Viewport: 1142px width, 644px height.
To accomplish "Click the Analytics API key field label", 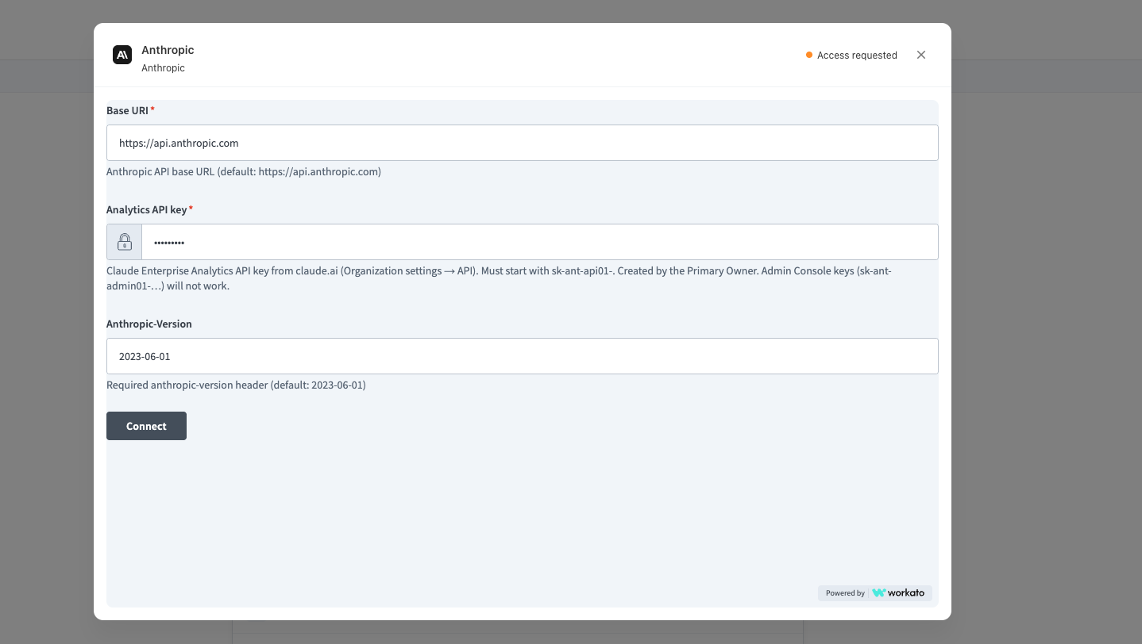I will point(147,209).
